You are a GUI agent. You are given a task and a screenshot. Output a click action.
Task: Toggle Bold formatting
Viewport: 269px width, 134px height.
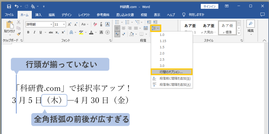(28, 32)
